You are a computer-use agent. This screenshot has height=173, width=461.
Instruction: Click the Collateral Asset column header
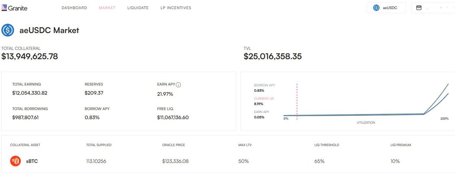coord(25,145)
